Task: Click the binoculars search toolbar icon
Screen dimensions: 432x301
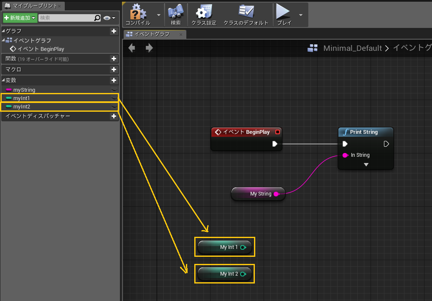Action: coord(176,15)
